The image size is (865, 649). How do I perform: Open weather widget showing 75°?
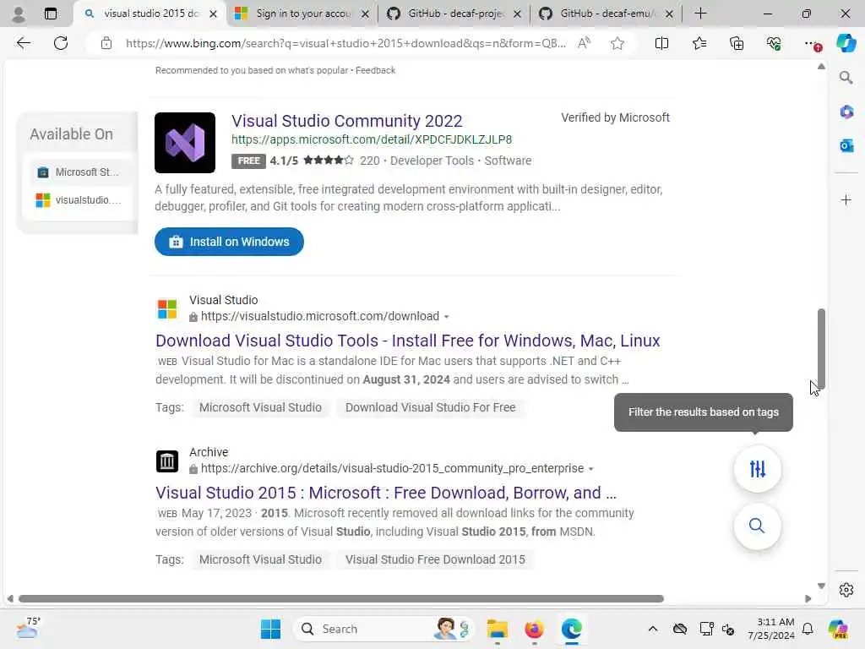point(28,628)
